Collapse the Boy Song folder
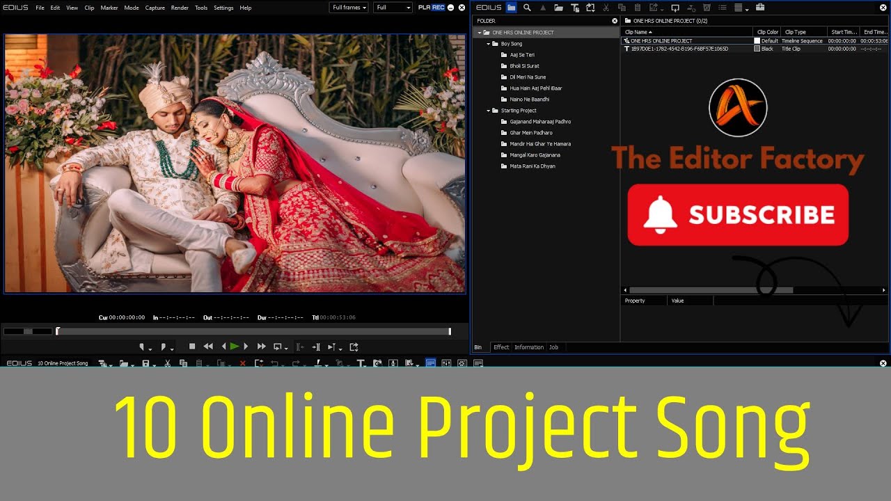The image size is (891, 501). pos(489,44)
